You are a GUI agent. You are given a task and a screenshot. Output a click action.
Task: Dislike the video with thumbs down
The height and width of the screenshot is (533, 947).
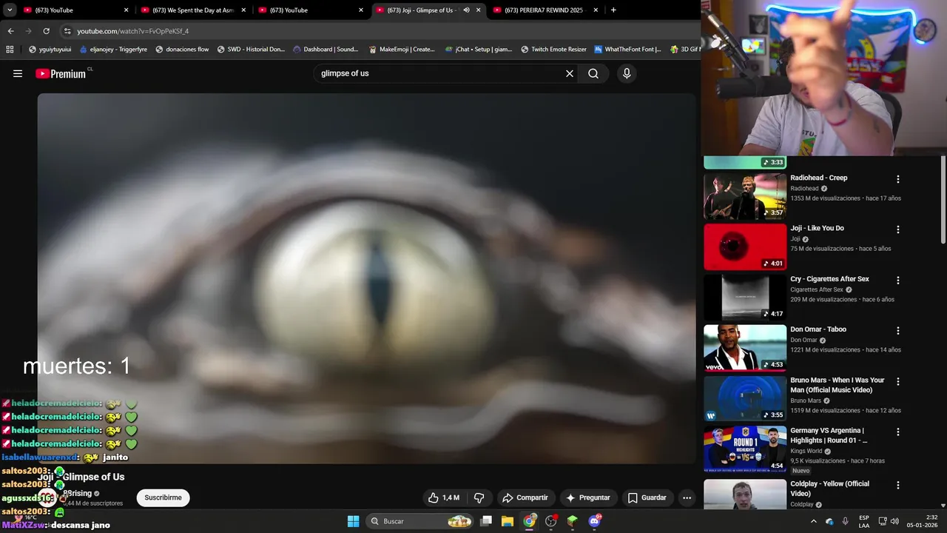(x=479, y=497)
